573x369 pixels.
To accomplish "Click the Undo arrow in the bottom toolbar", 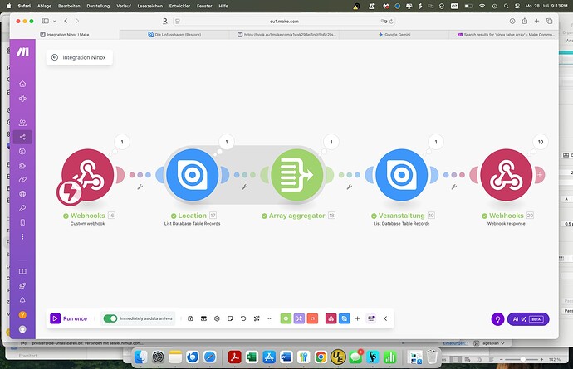I will 243,318.
